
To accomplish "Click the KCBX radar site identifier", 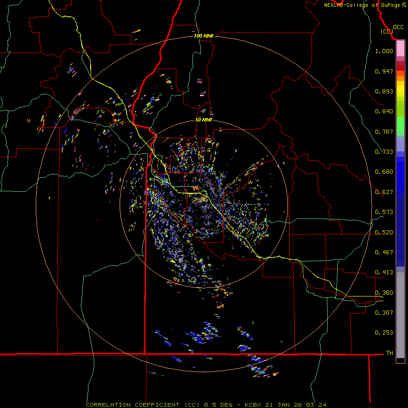I will pyautogui.click(x=253, y=405).
